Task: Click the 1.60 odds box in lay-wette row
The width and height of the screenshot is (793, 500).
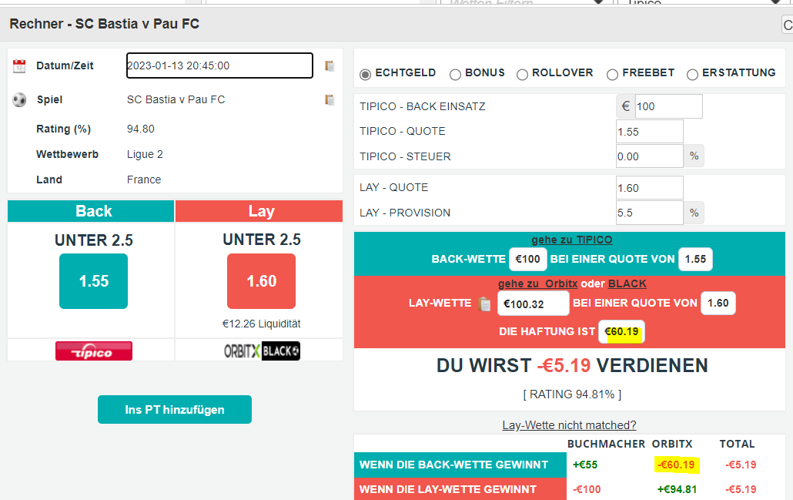Action: point(718,303)
